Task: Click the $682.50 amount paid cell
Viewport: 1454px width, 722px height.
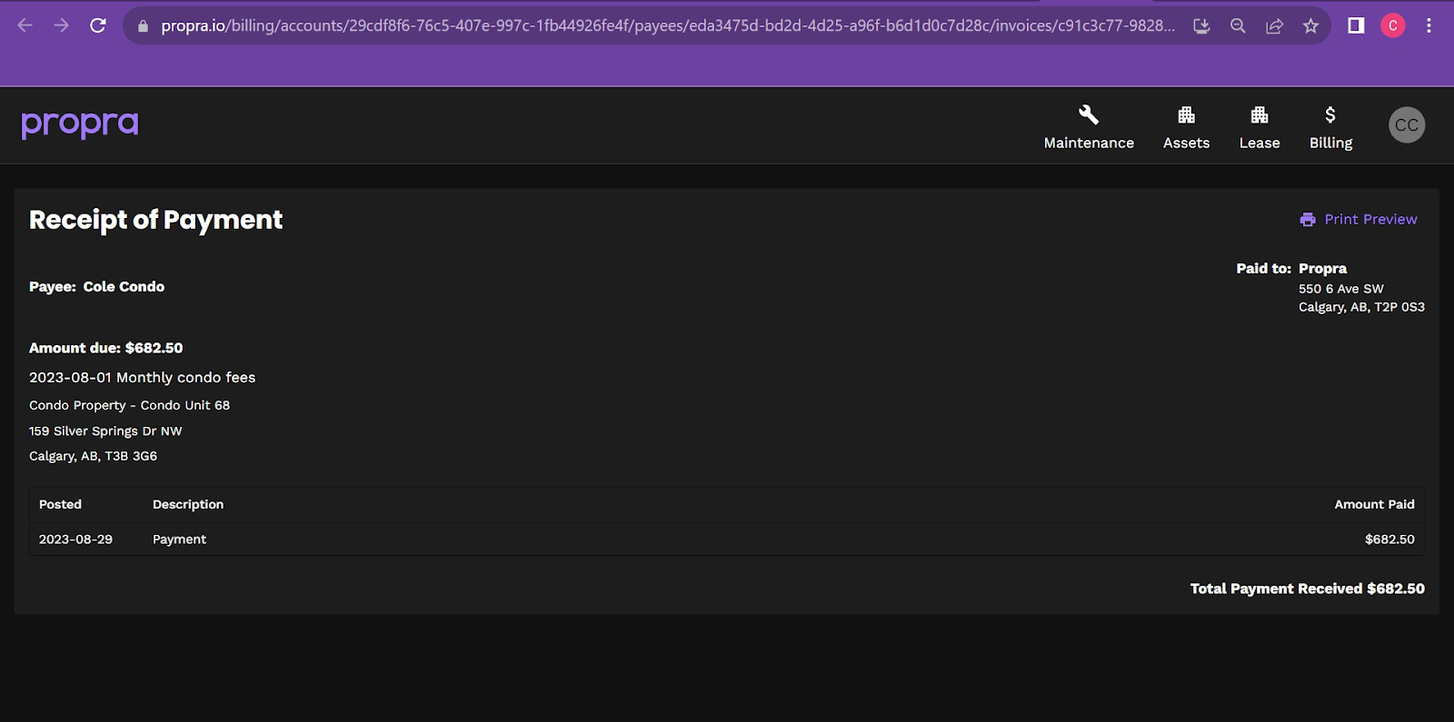Action: tap(1389, 539)
